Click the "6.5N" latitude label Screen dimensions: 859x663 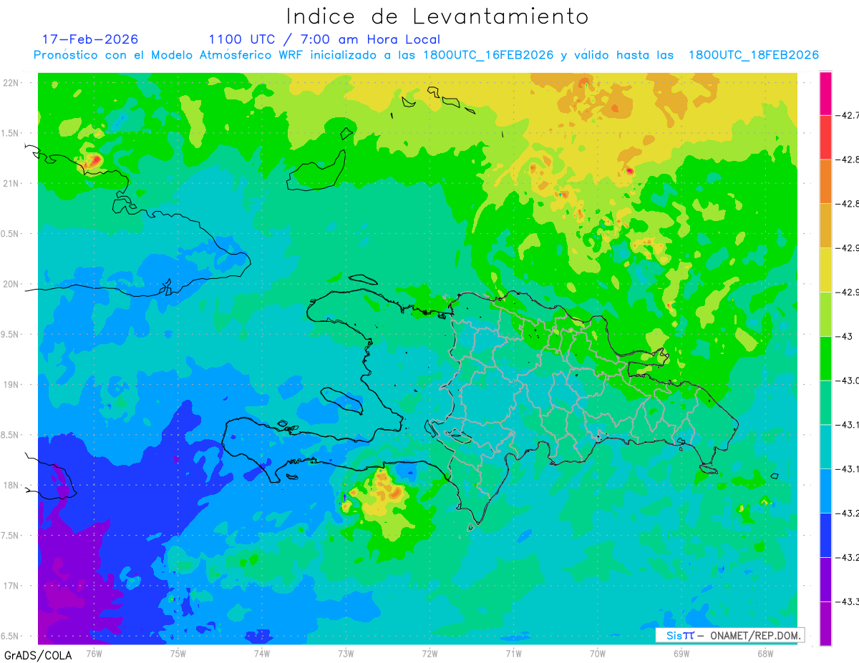10,637
